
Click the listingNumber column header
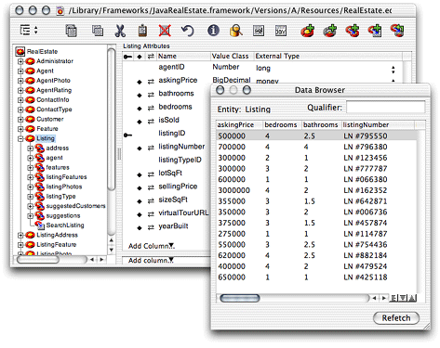coord(378,125)
